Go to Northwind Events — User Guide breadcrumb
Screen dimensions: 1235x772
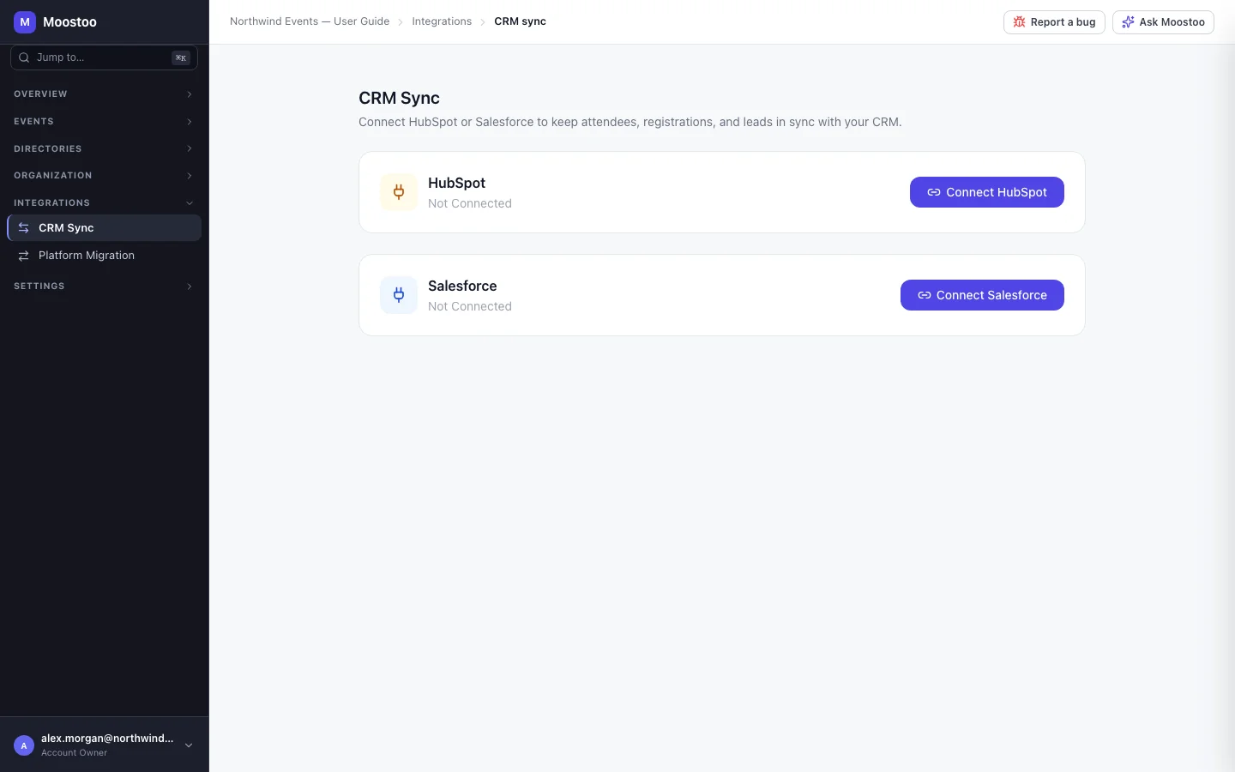[310, 21]
